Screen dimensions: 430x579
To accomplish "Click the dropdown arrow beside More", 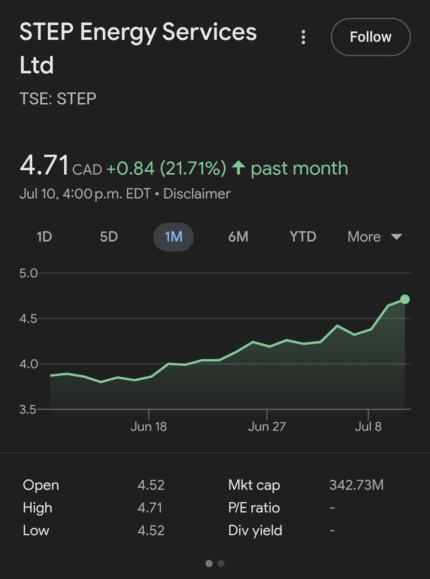I will [396, 237].
